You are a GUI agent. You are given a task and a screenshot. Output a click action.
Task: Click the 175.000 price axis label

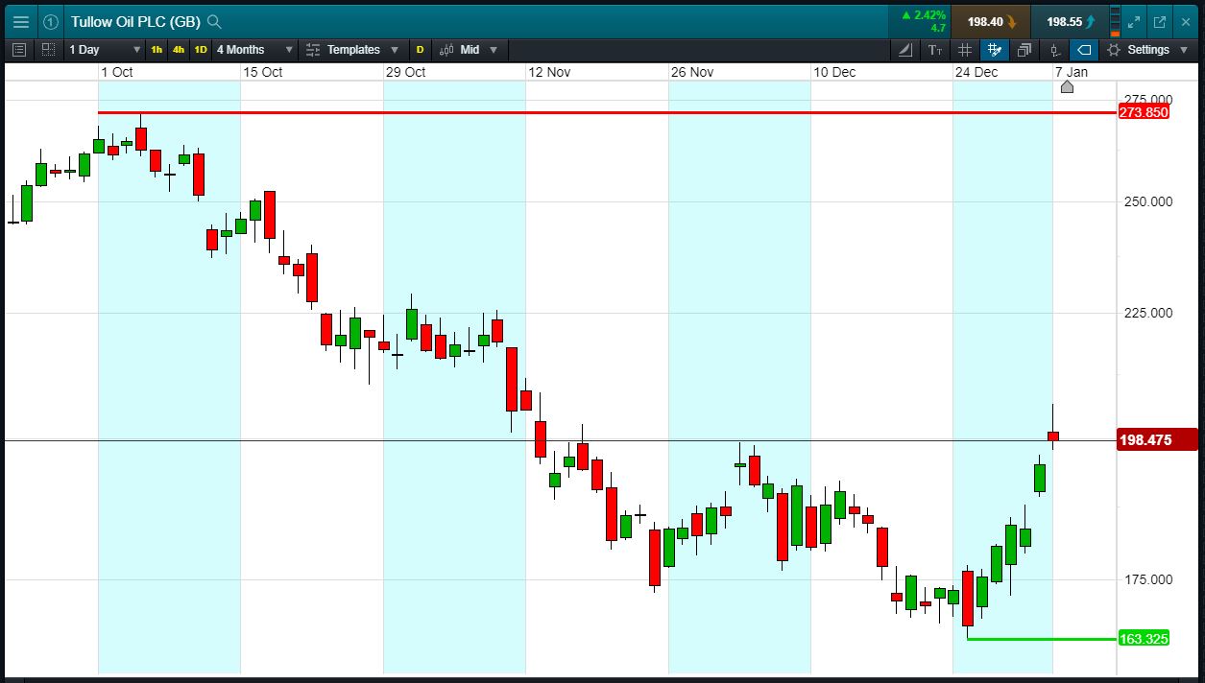click(1148, 579)
